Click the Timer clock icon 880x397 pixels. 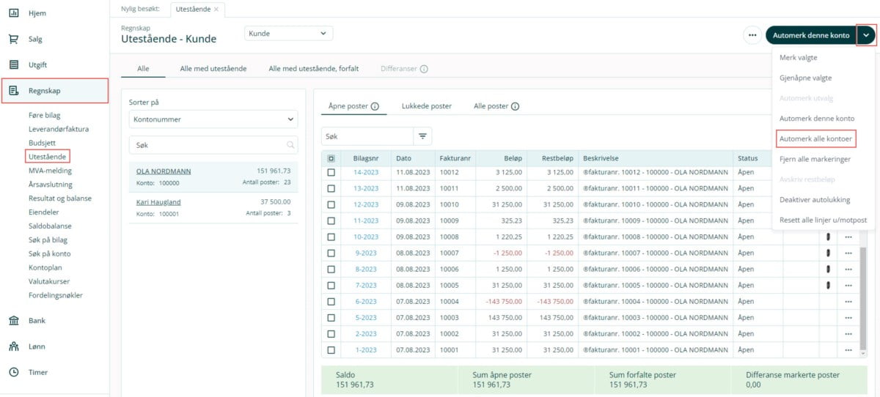pos(13,372)
